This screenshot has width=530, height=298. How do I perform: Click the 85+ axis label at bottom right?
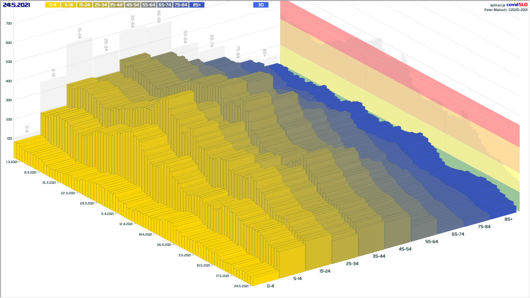pos(508,219)
